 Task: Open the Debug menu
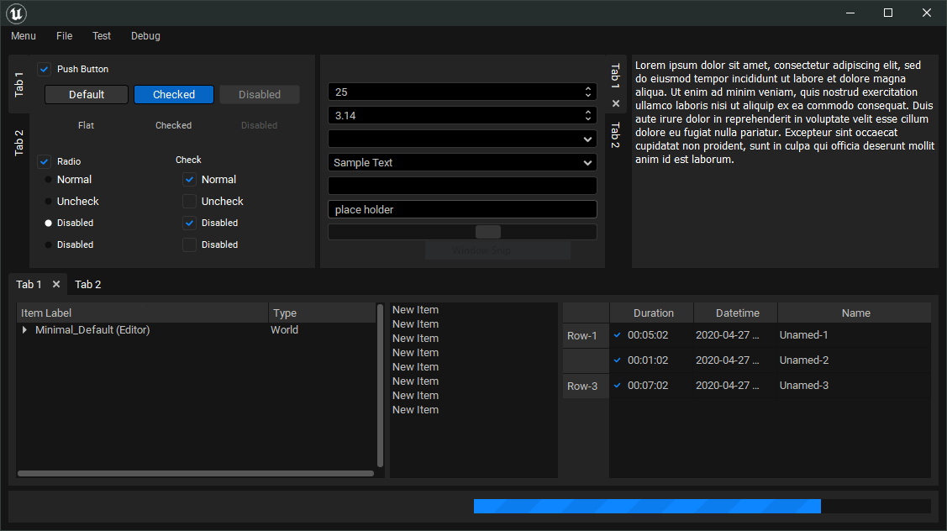coord(145,36)
